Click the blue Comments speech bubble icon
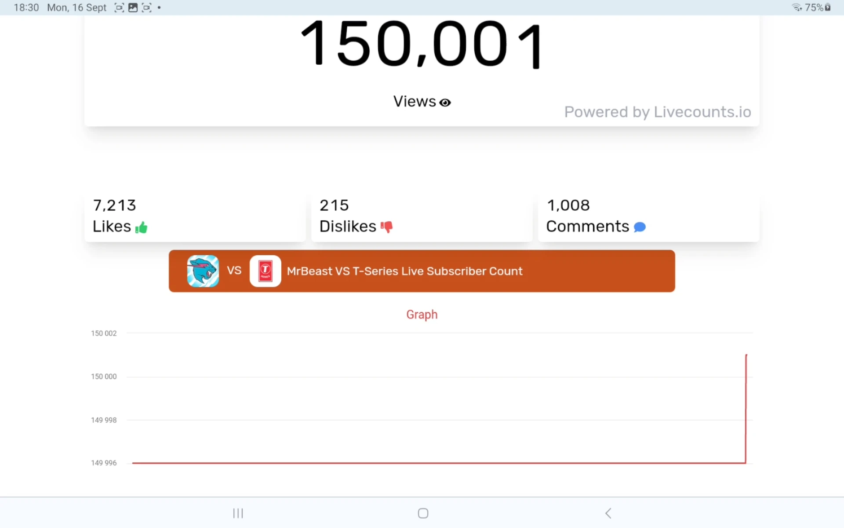 click(640, 227)
